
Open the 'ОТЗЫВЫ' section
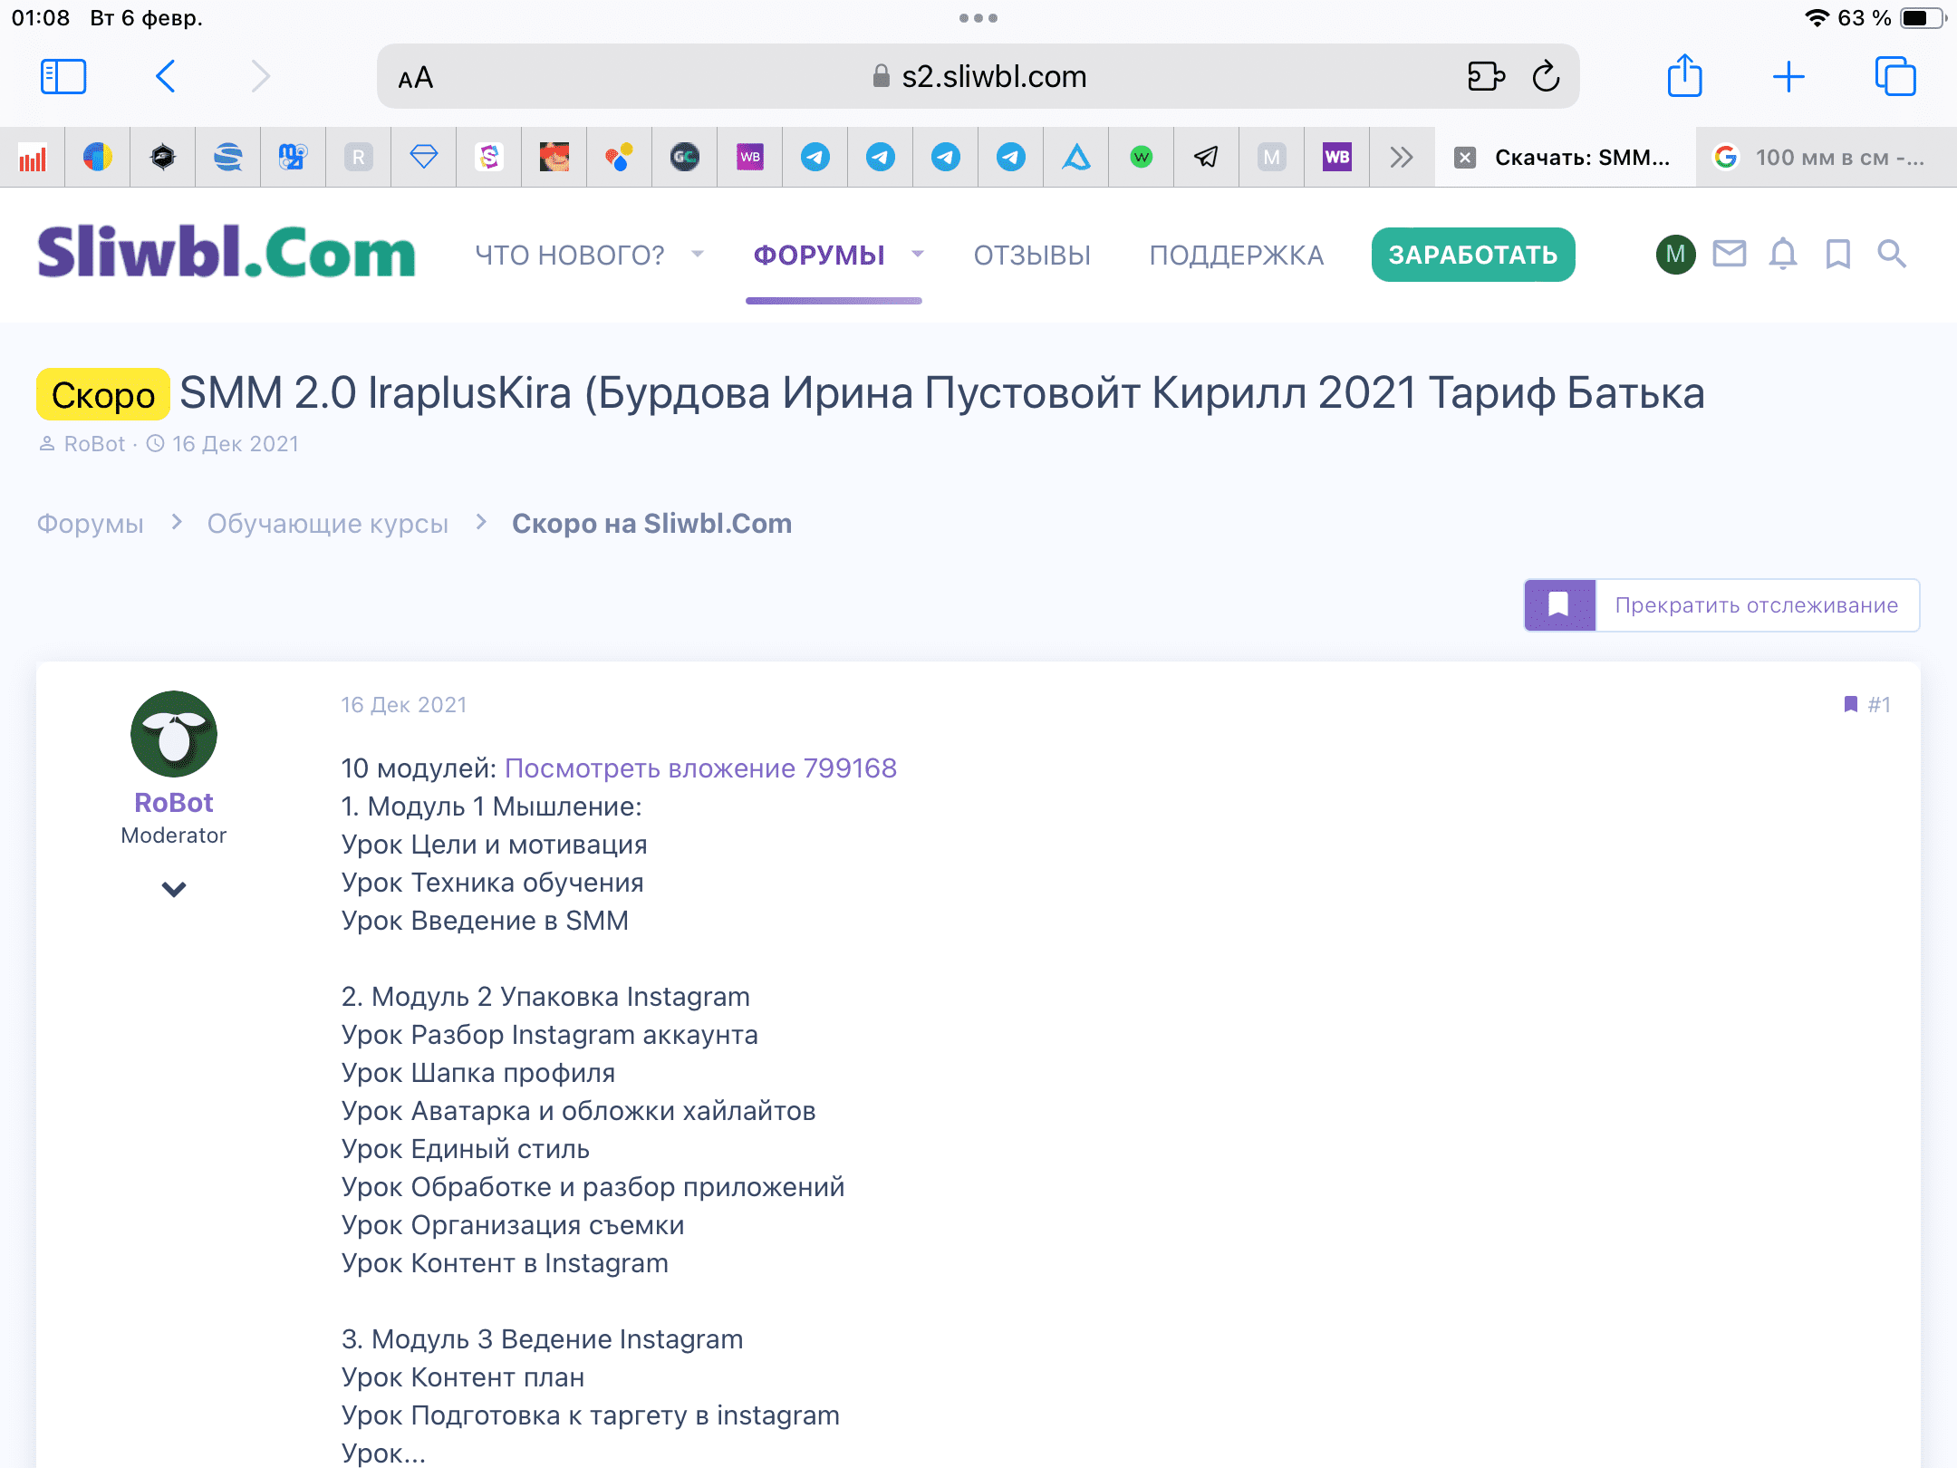point(1032,256)
